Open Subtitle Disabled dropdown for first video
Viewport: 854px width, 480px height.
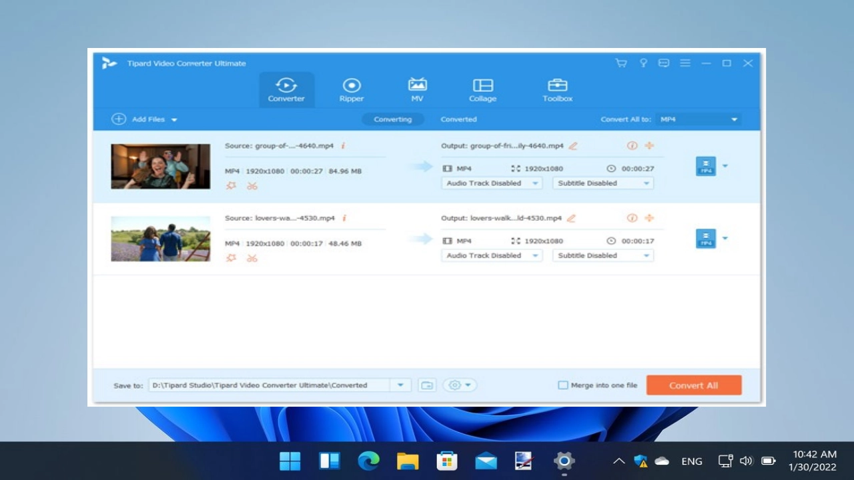(603, 183)
